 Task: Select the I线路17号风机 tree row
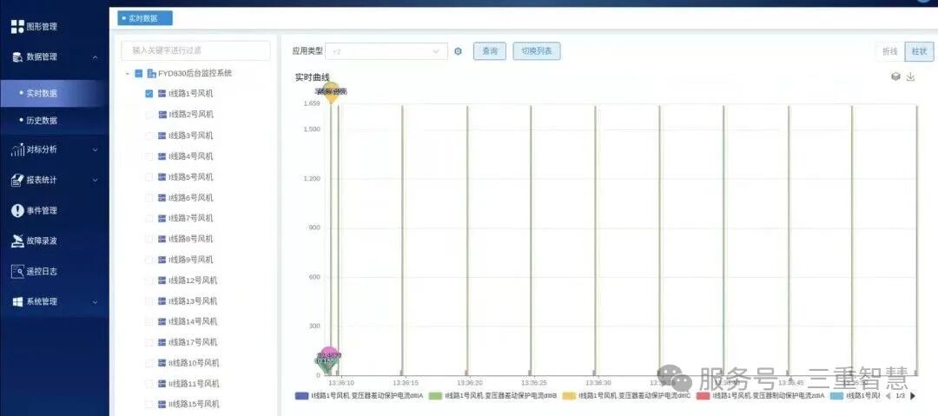pyautogui.click(x=195, y=342)
